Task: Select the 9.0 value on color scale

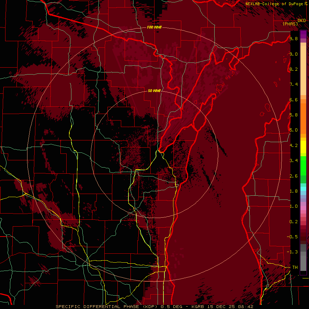Action: pyautogui.click(x=294, y=54)
